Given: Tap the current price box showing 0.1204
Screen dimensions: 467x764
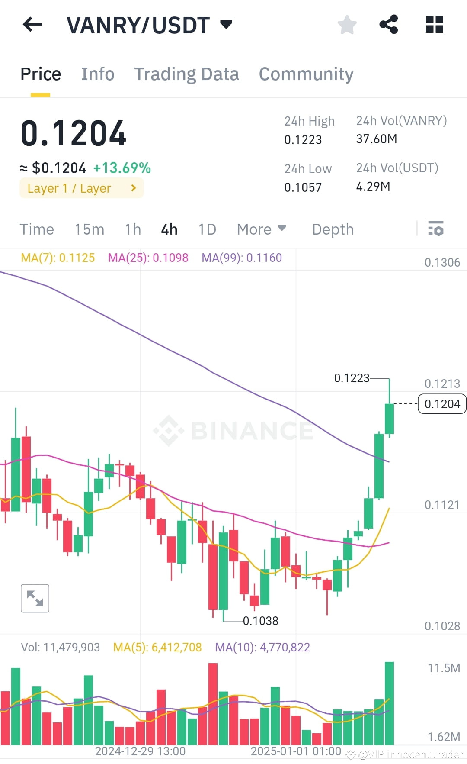Looking at the screenshot, I should click(x=441, y=403).
